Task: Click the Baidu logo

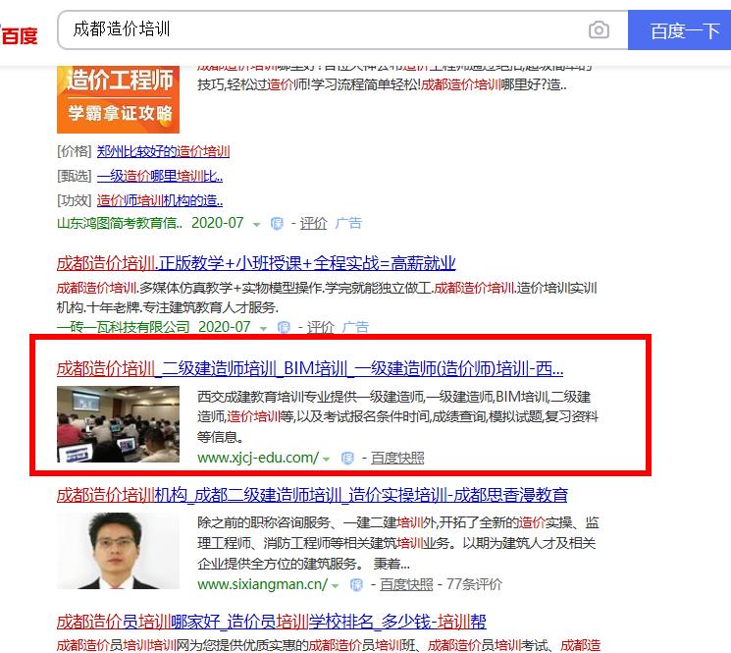Action: (19, 35)
